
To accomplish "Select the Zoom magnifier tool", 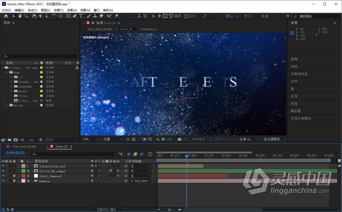I will click(26, 16).
